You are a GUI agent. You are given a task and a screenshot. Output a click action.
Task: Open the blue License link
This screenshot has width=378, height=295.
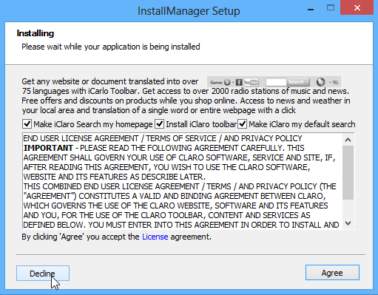pyautogui.click(x=155, y=237)
